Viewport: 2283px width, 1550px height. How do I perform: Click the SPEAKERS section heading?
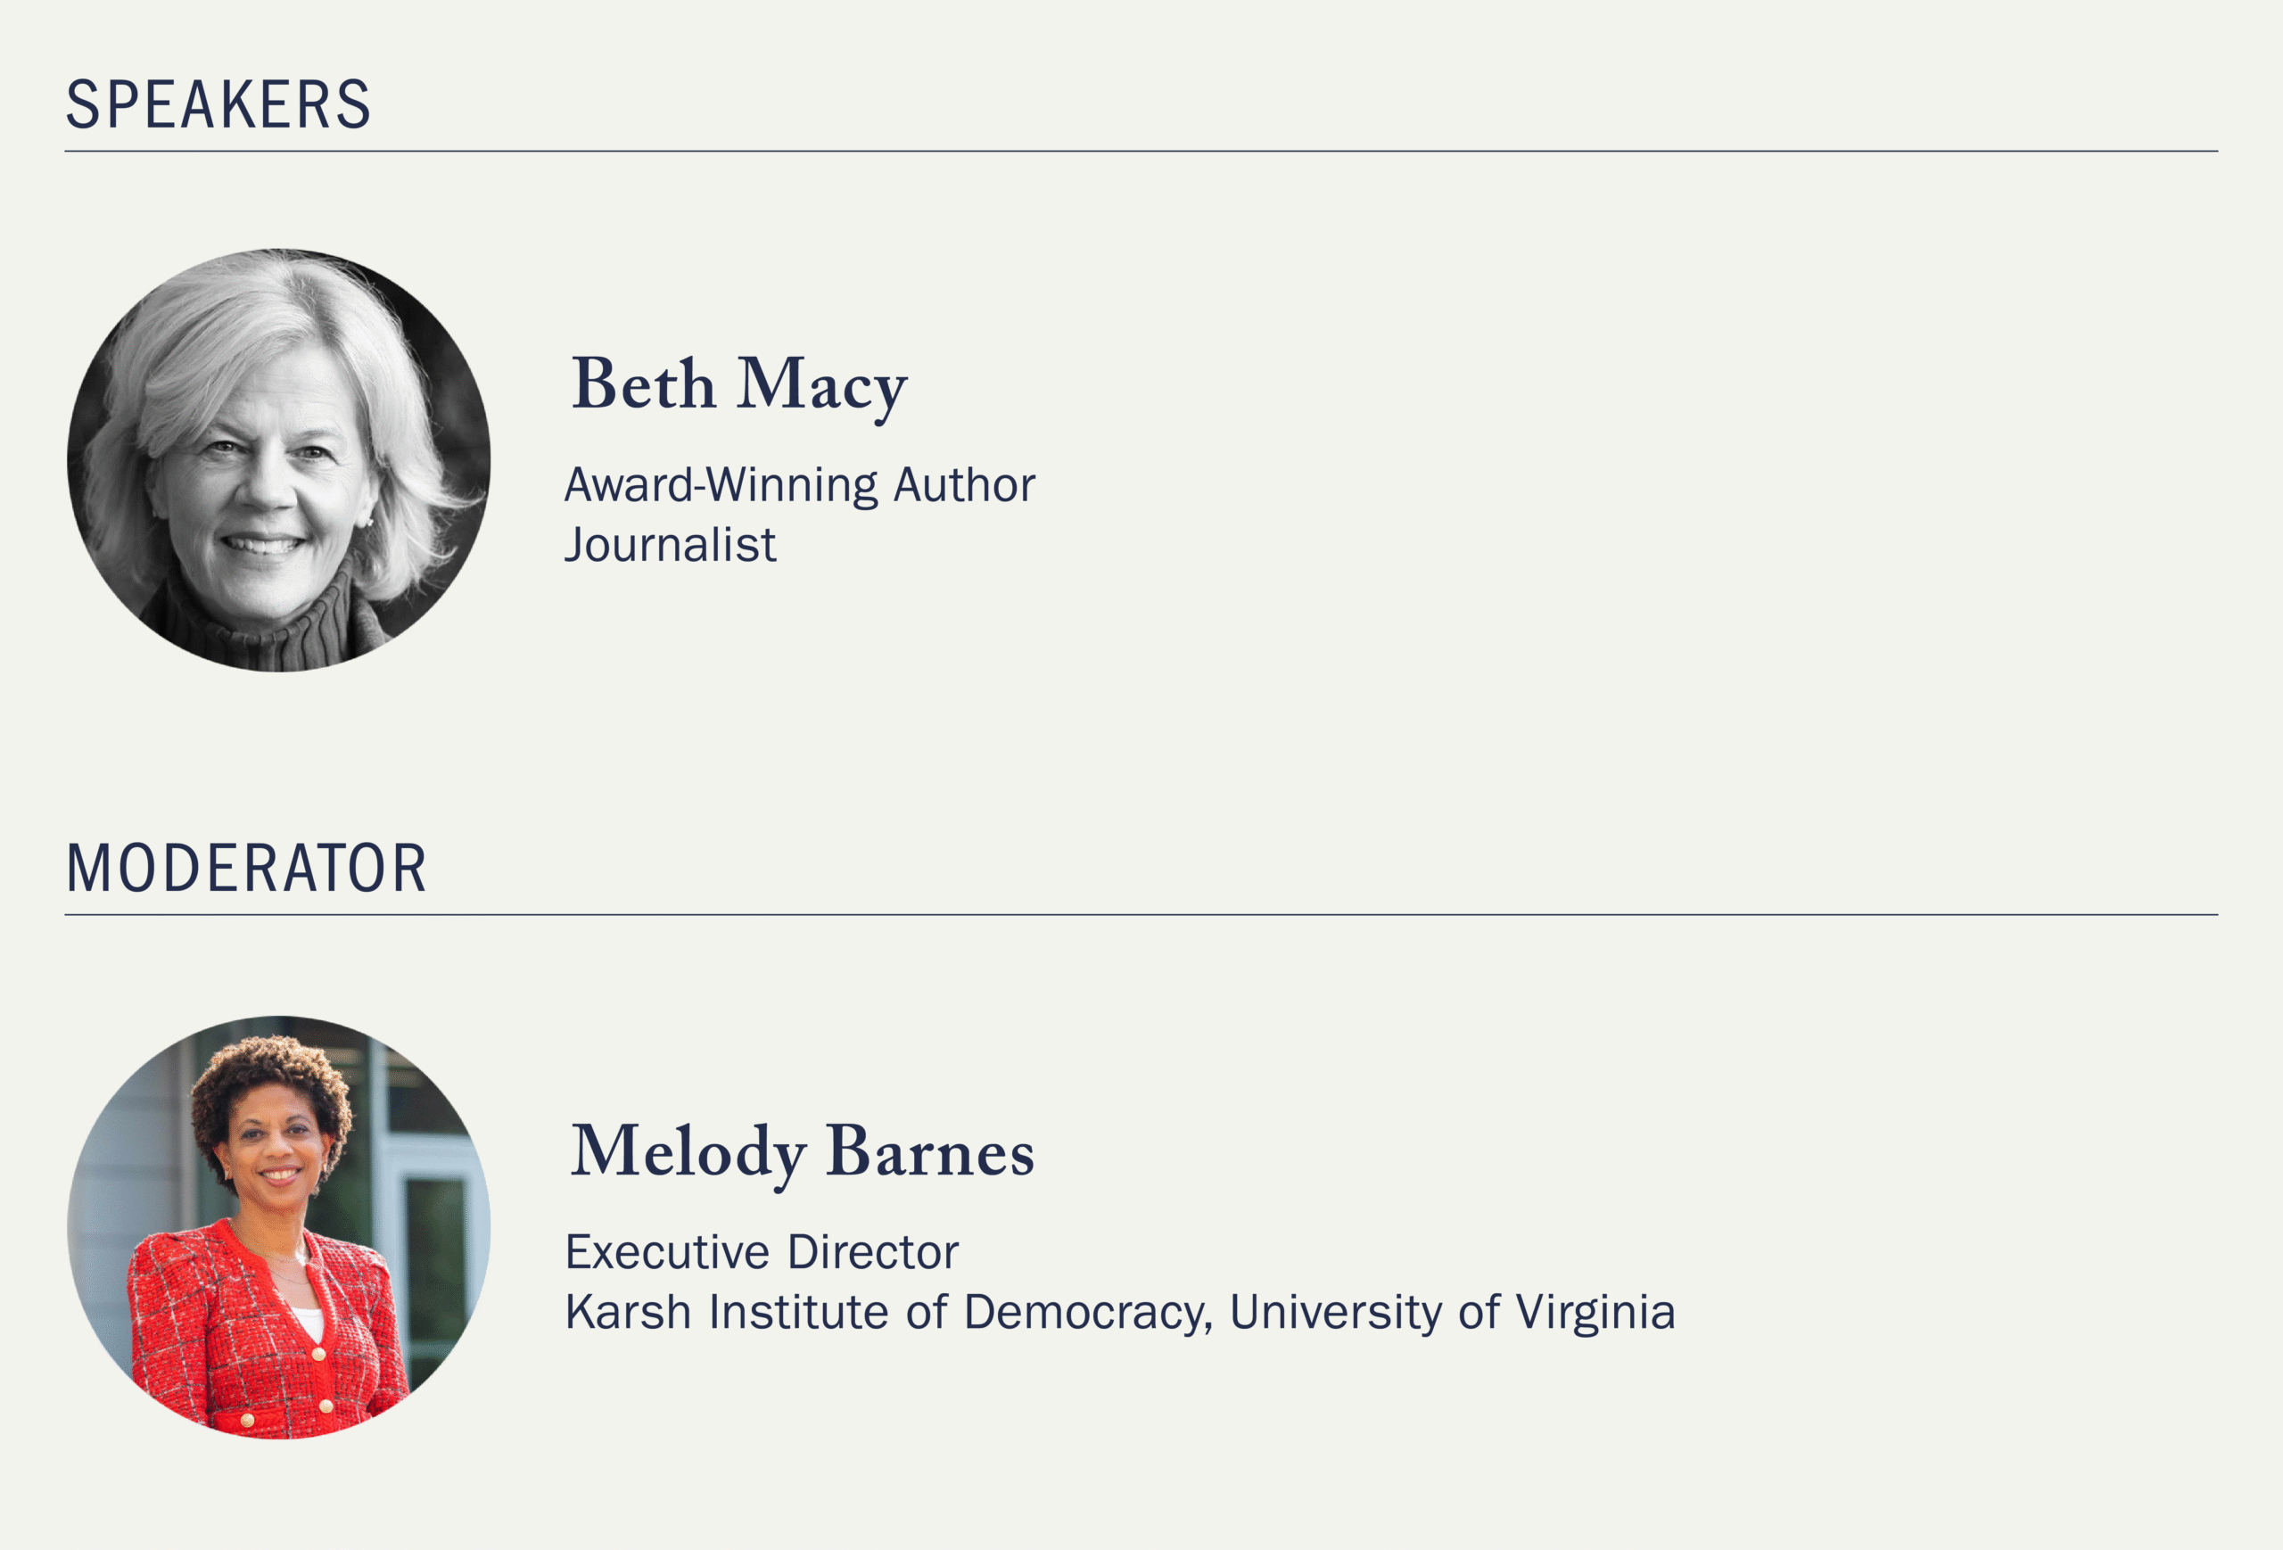point(218,104)
